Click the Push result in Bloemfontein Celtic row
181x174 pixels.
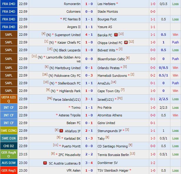pos(175,59)
